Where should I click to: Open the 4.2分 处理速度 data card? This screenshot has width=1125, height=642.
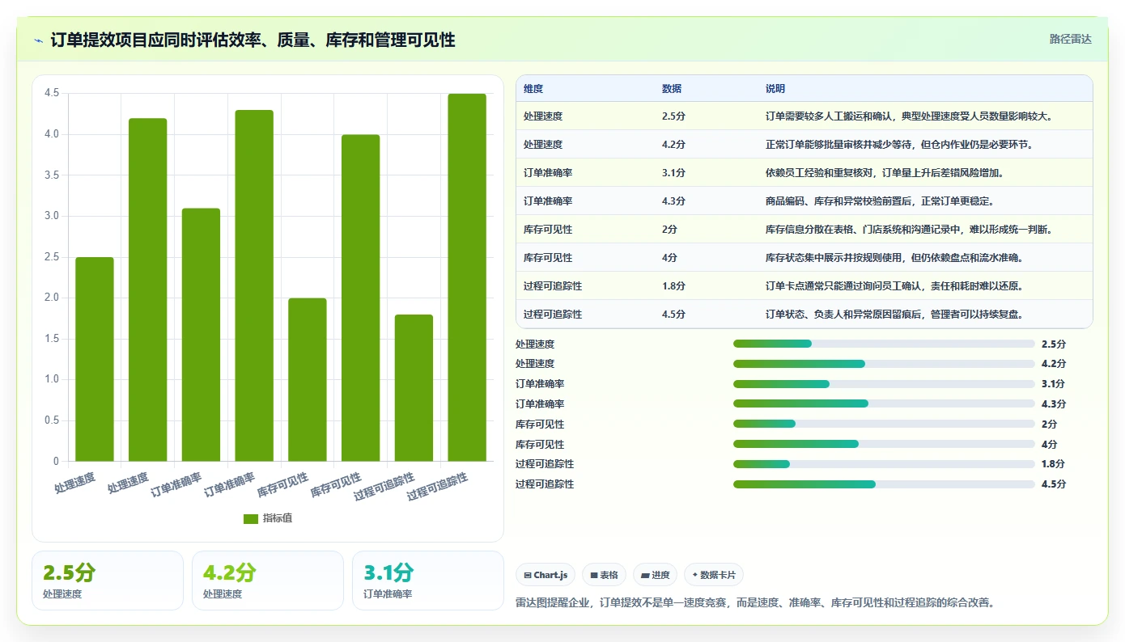click(x=268, y=581)
